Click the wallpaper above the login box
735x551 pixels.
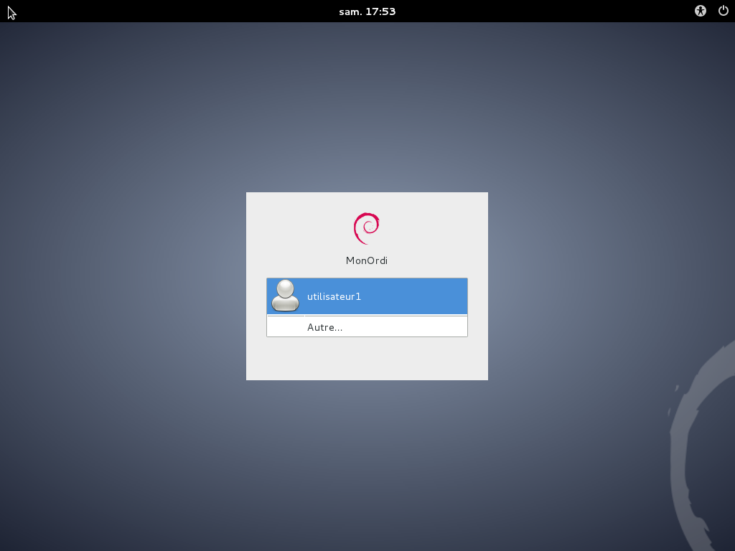pos(367,108)
